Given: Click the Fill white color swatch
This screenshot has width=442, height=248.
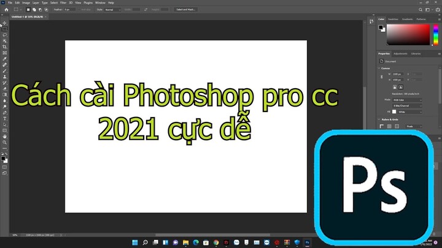Looking at the screenshot, I should point(394,112).
